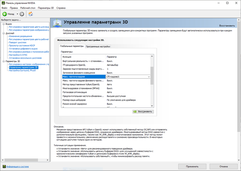
Task: Switch to the Программные настройки tab
Action: (98, 46)
